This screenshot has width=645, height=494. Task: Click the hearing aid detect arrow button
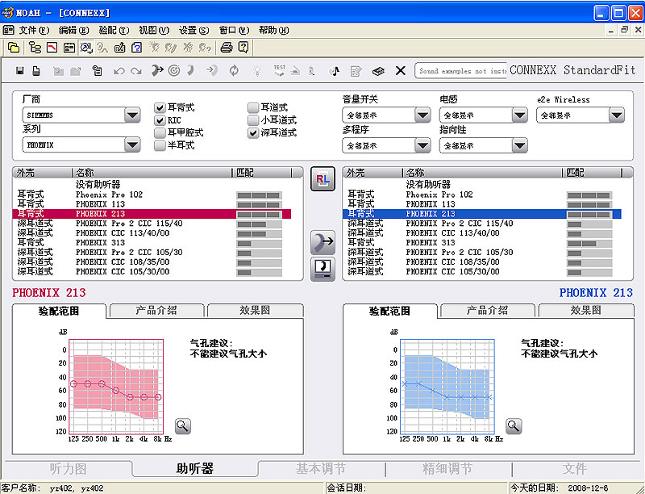click(322, 242)
